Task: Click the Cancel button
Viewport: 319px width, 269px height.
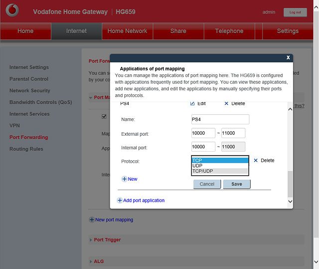Action: pyautogui.click(x=207, y=184)
